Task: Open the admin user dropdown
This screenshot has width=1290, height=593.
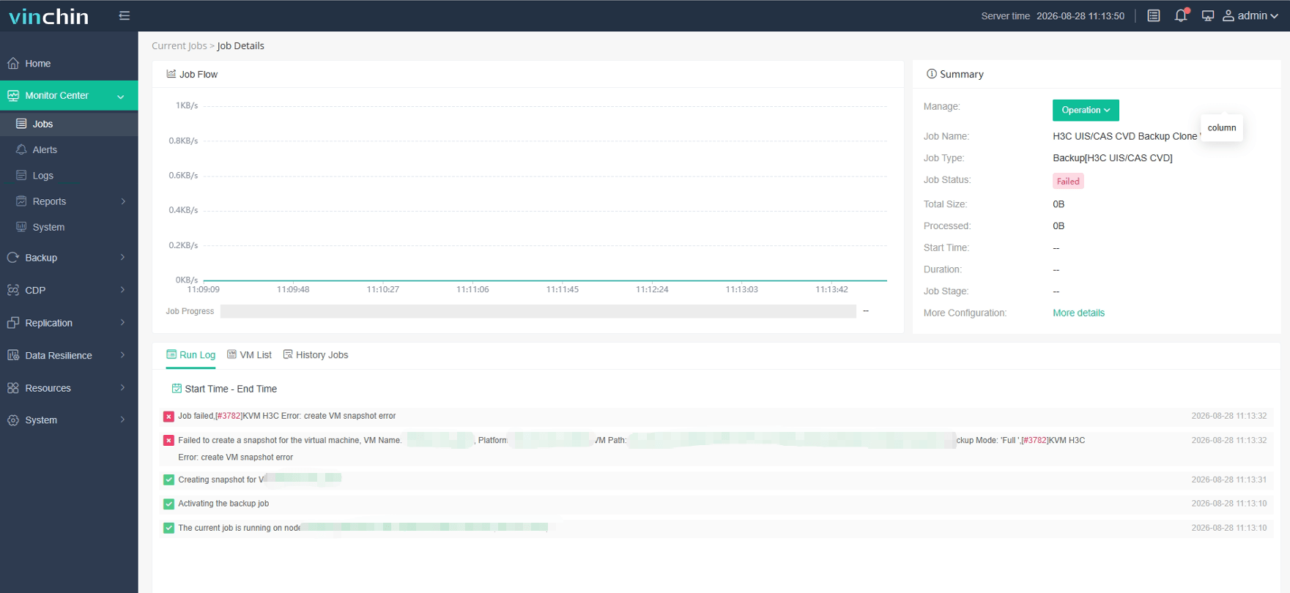Action: click(x=1250, y=15)
